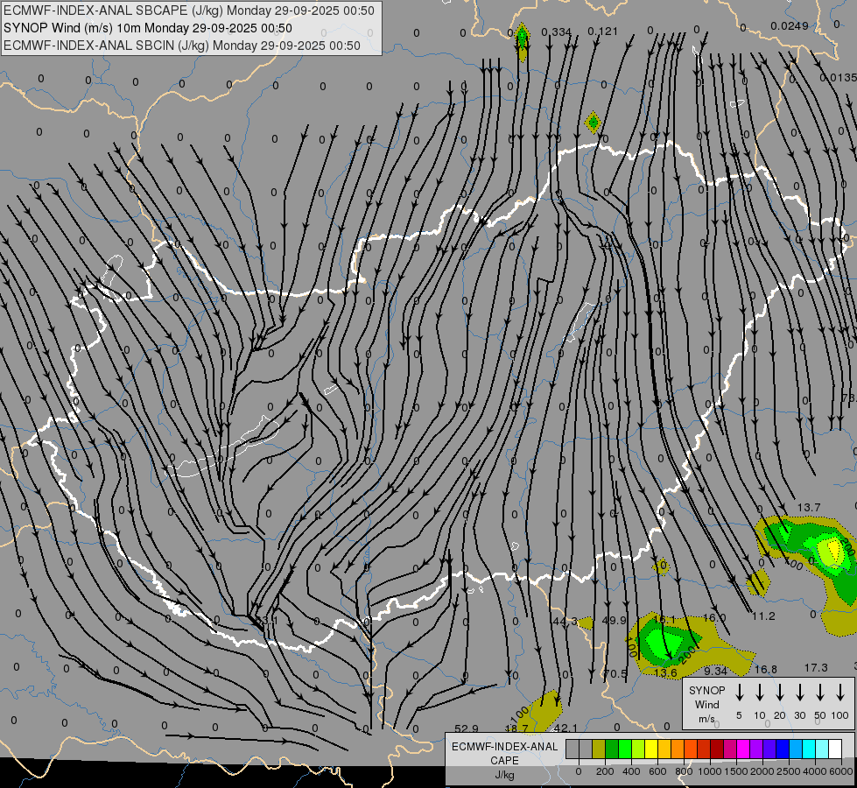Click the 20 m/s wind arrow in legend

(x=779, y=693)
